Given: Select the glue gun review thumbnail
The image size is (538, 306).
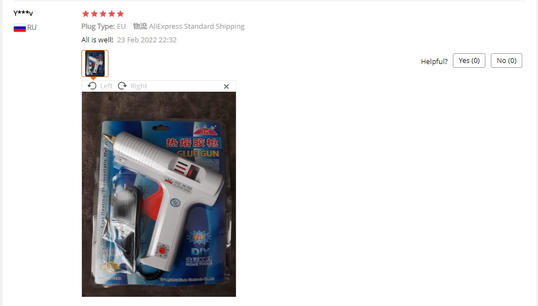Looking at the screenshot, I should click(95, 63).
